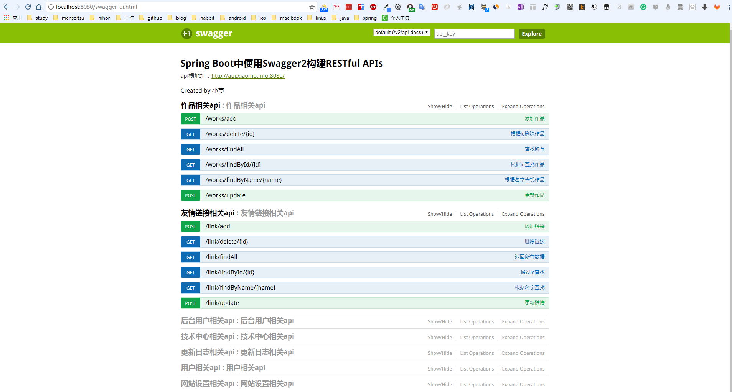The image size is (732, 392).
Task: Click the api_key input field
Action: click(x=474, y=34)
